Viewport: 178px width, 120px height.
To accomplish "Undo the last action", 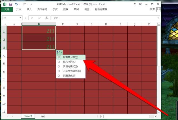I will (16, 4).
